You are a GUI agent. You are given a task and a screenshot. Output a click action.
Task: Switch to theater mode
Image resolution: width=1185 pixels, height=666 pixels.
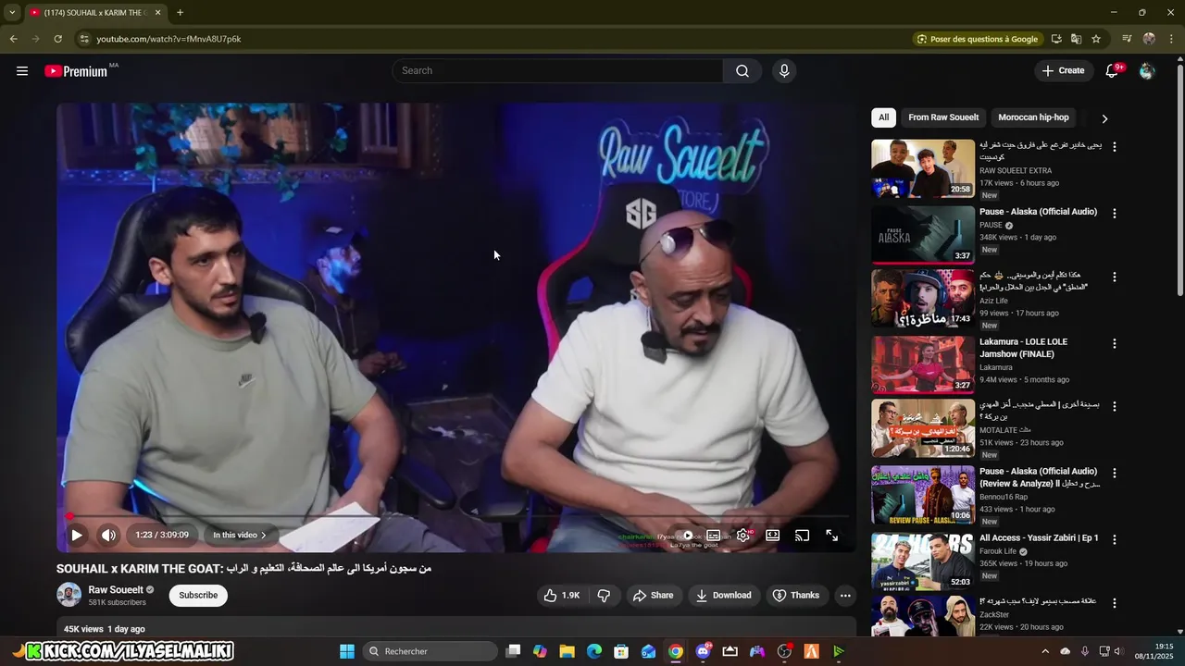point(773,536)
